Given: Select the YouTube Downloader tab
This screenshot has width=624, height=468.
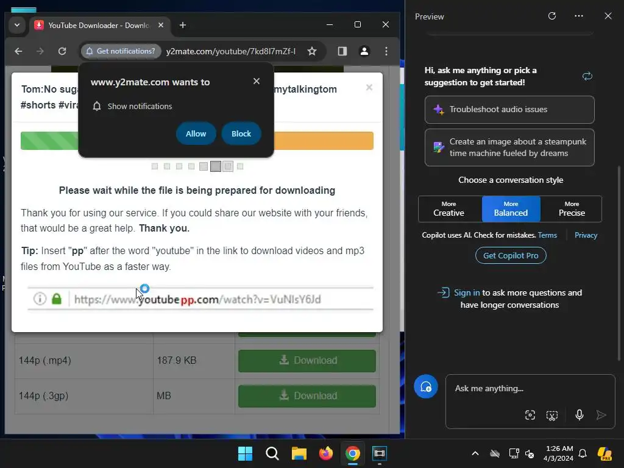Looking at the screenshot, I should coord(98,25).
